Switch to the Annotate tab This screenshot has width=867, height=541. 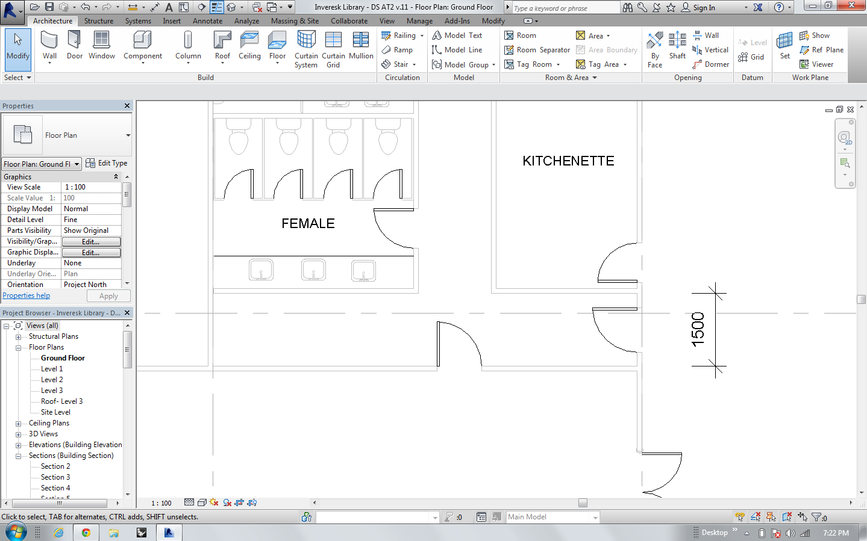(207, 21)
